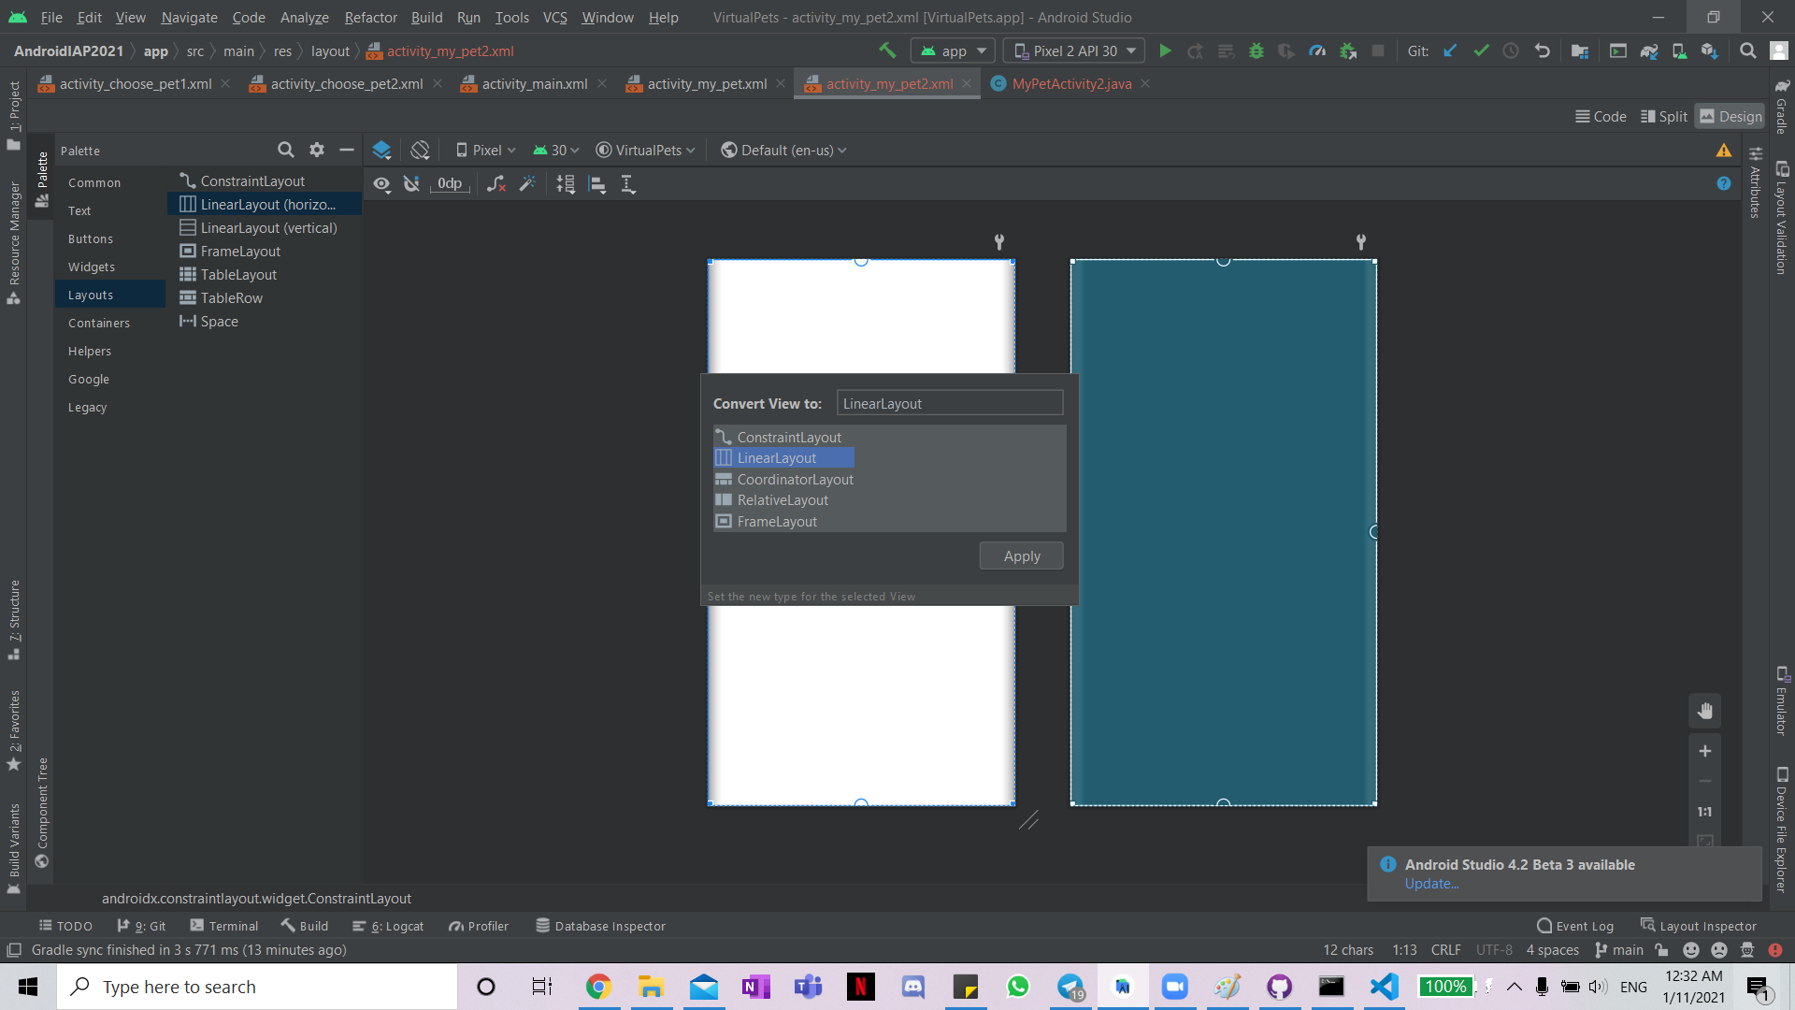Switch editor to Split view mode
1795x1010 pixels.
tap(1663, 117)
